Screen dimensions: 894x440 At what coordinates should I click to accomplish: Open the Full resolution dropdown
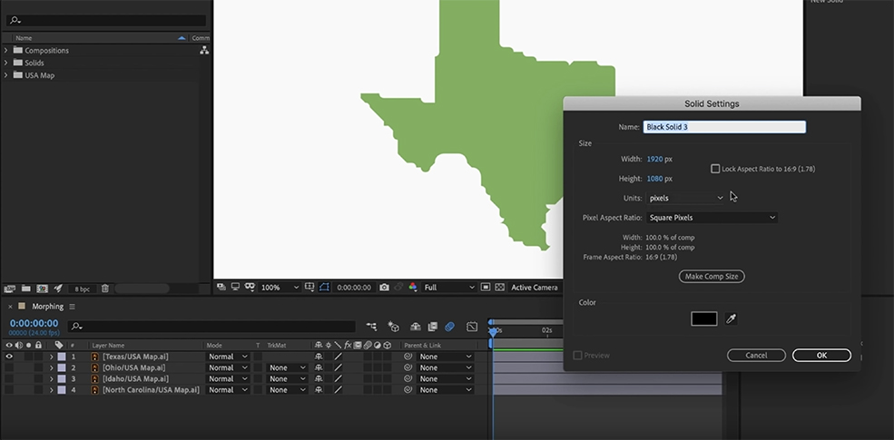(x=449, y=288)
